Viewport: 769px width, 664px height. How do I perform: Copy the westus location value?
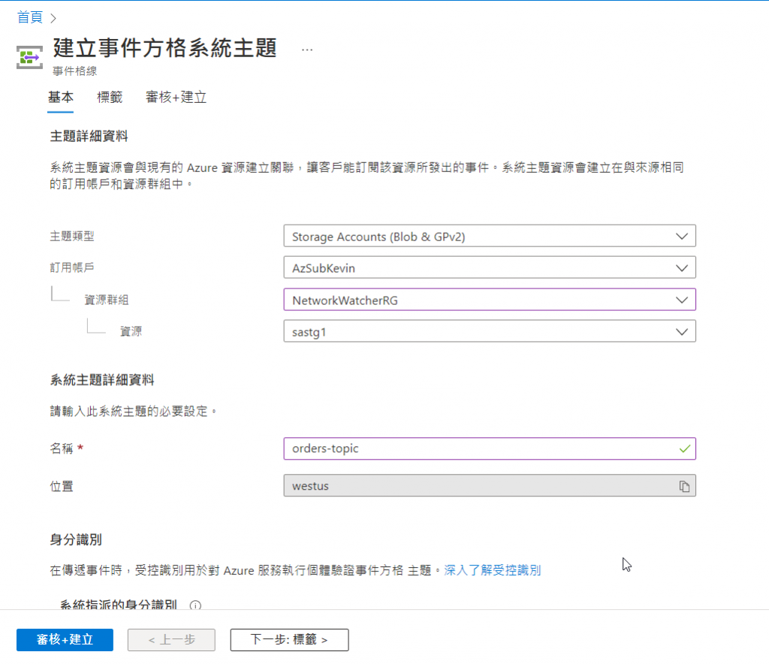[x=684, y=486]
